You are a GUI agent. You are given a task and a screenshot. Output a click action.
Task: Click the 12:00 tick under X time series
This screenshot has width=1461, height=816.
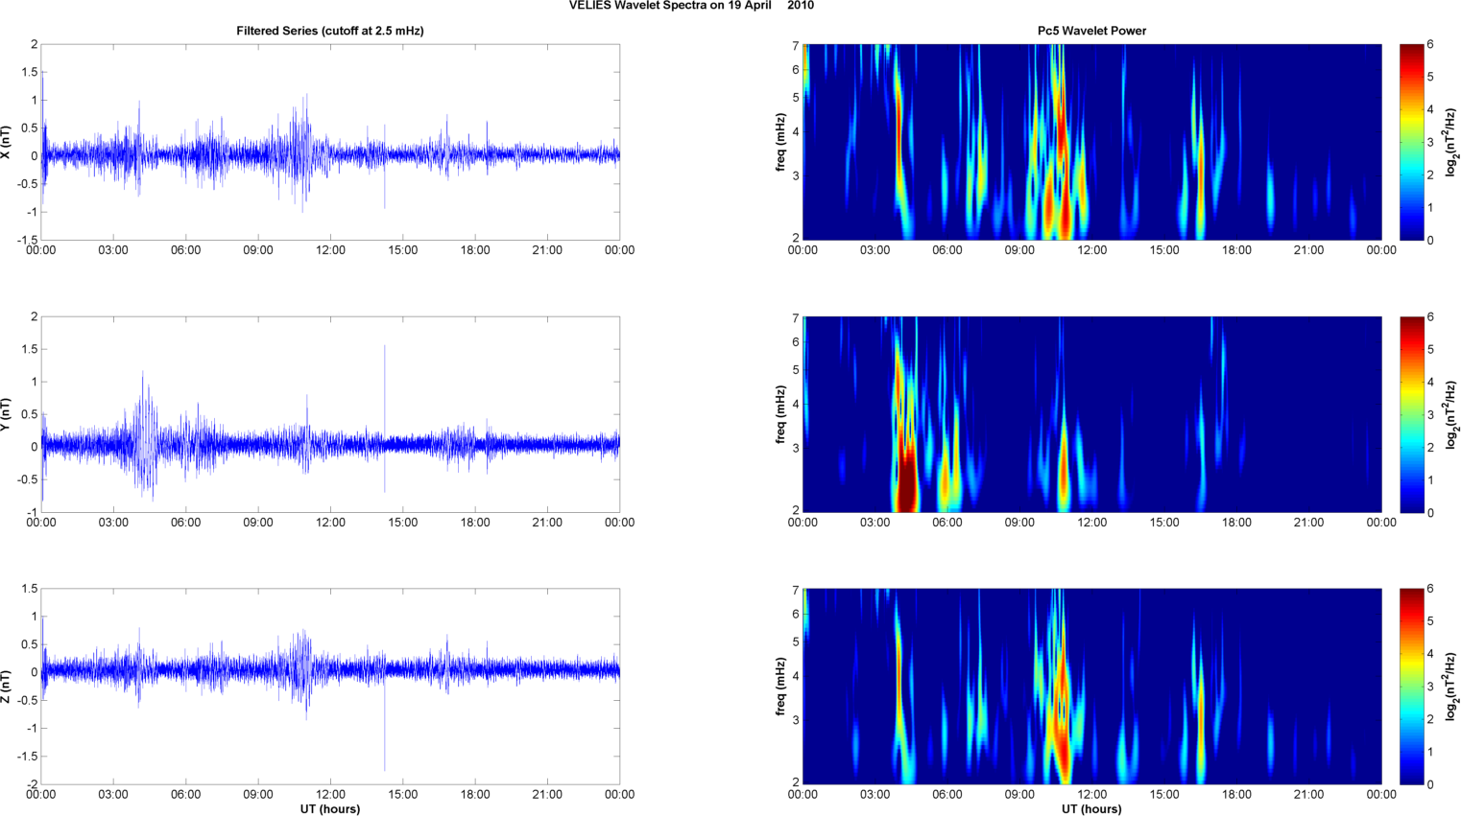(x=330, y=250)
